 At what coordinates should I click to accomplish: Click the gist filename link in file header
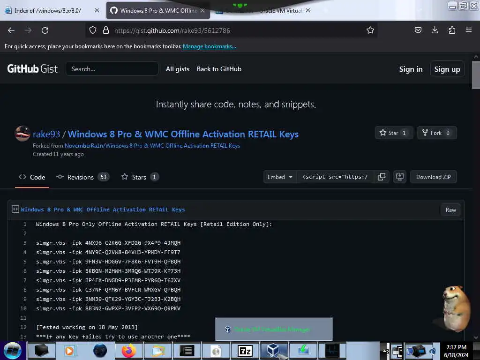[x=103, y=210]
